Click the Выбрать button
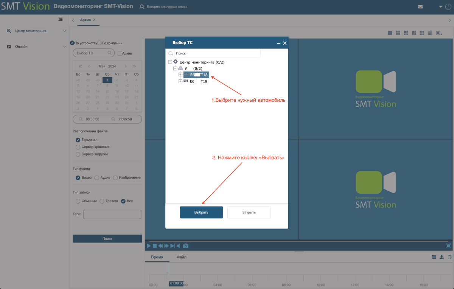The image size is (454, 289). point(201,212)
